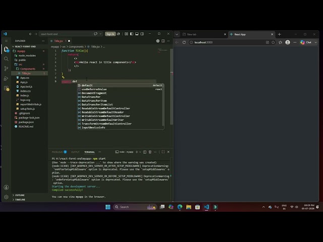Open the Windows Start menu
The width and height of the screenshot is (323, 242).
coord(108,207)
